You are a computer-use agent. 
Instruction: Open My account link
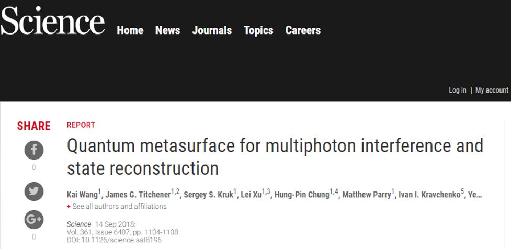coord(492,90)
